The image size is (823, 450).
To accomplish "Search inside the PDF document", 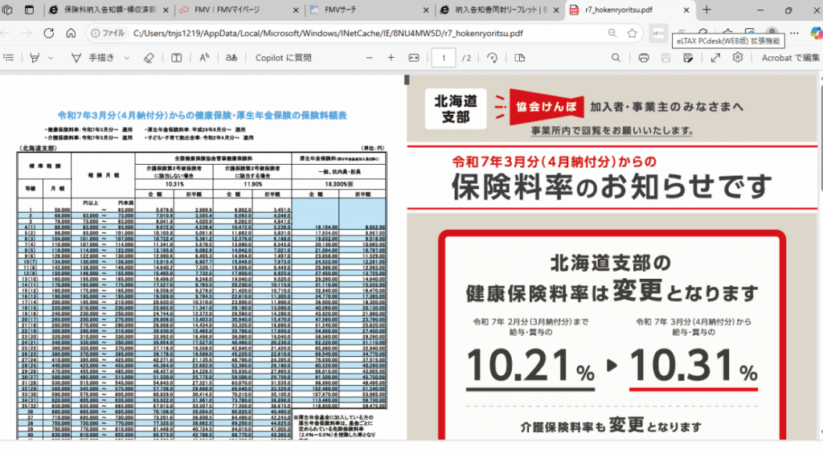I will pyautogui.click(x=616, y=58).
